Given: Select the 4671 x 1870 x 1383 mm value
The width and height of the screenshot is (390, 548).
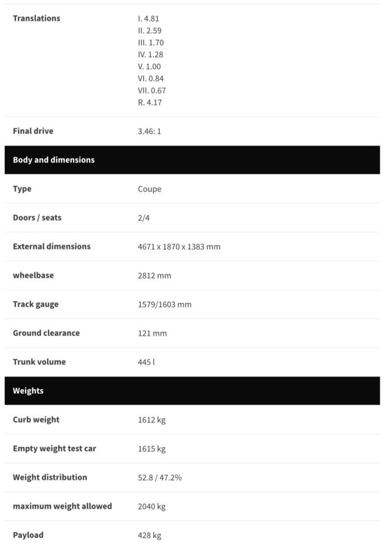Looking at the screenshot, I should [179, 247].
